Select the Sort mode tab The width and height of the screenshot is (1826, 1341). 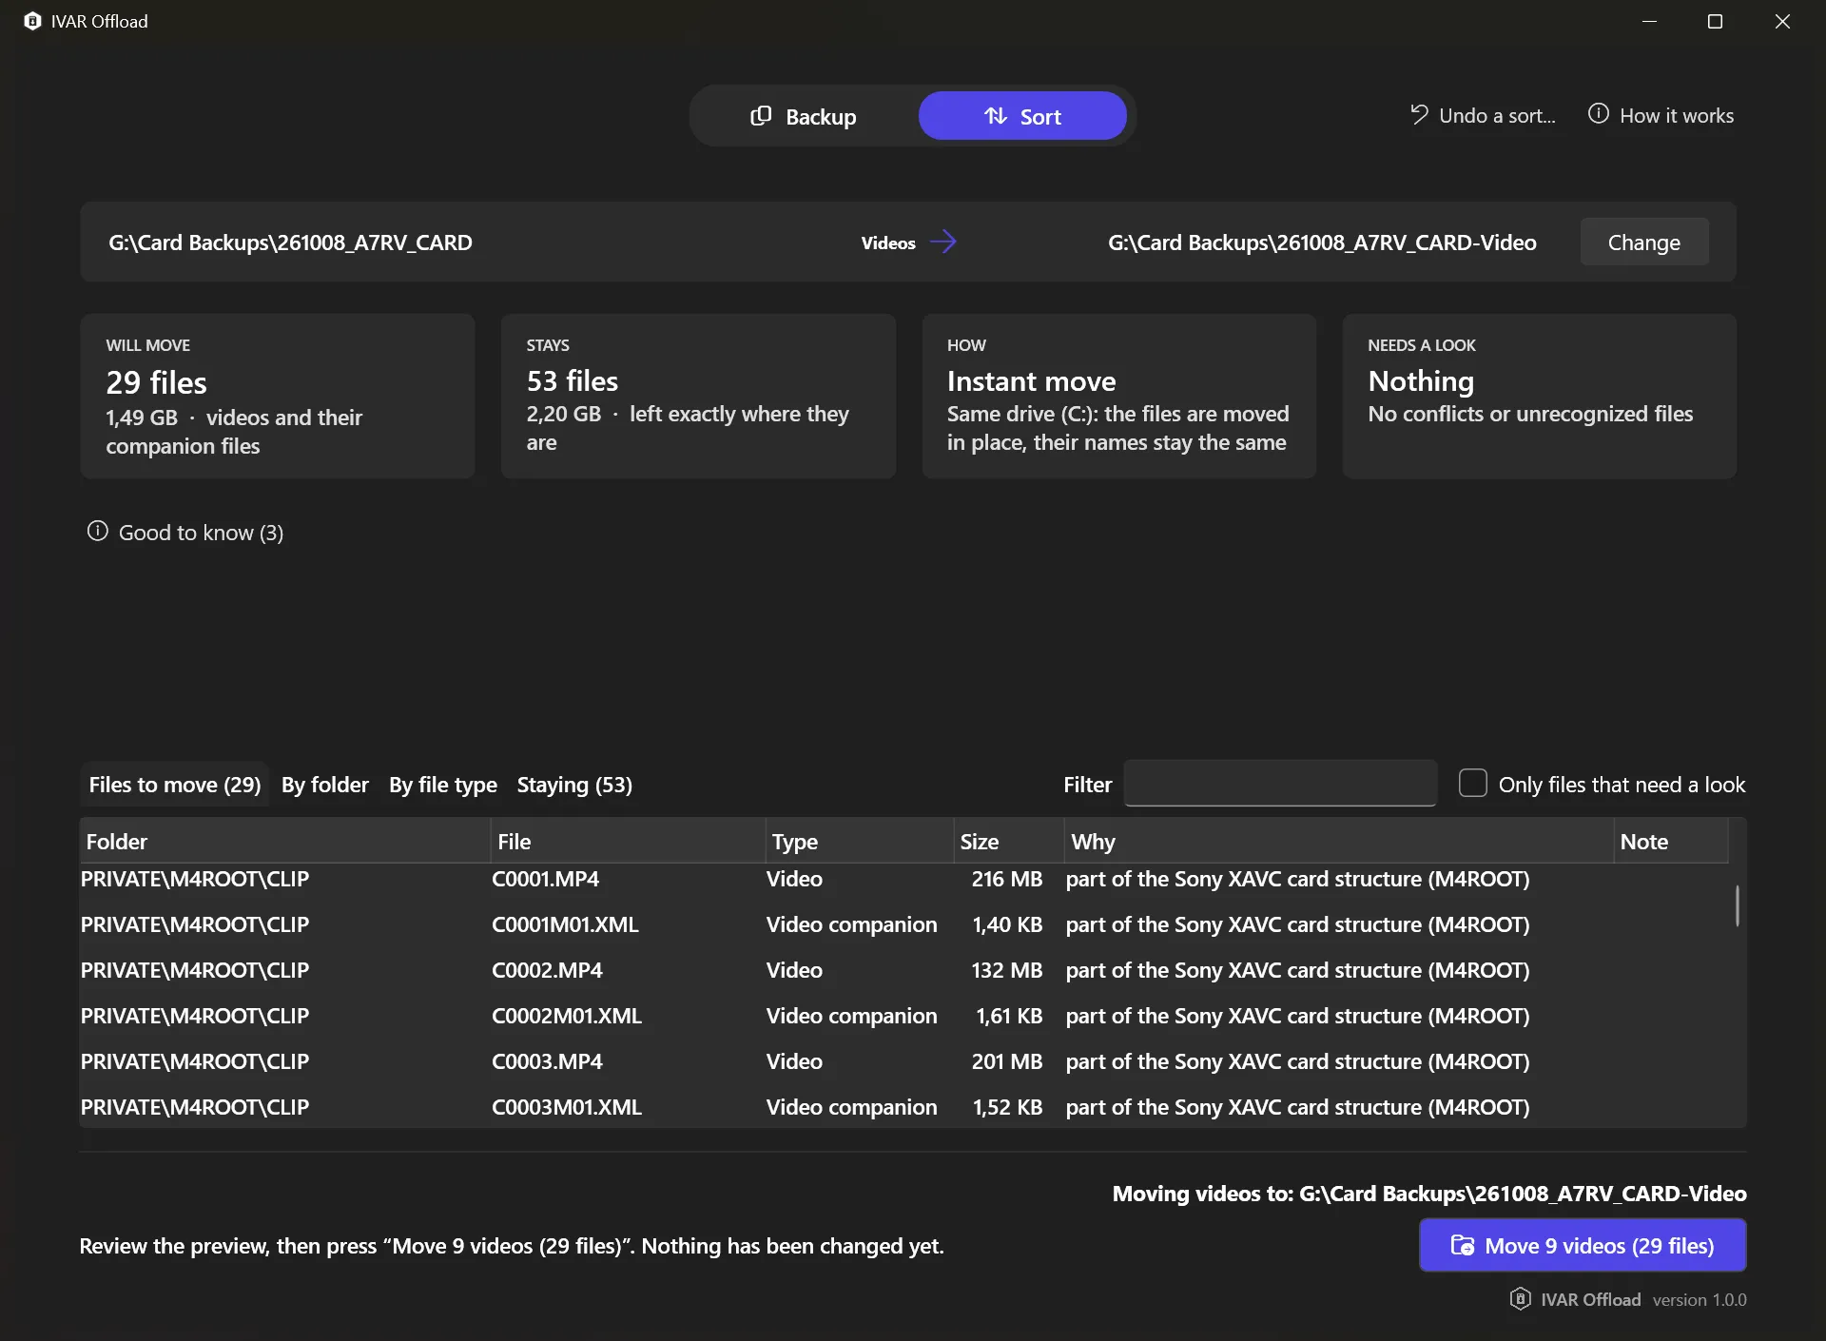coord(1022,116)
